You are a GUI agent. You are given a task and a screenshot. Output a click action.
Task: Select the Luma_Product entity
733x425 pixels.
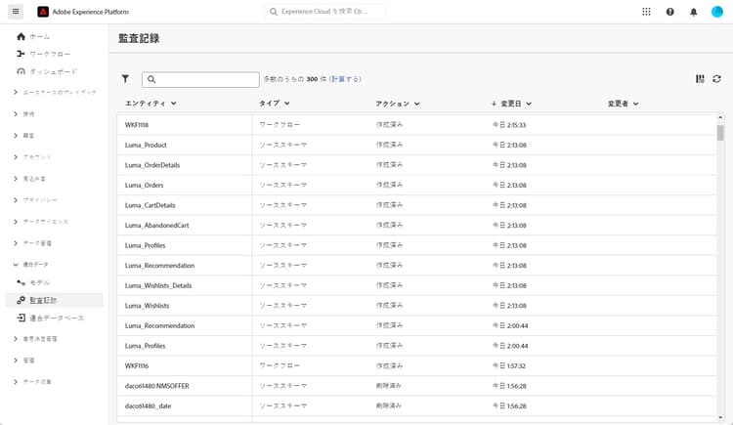click(x=146, y=145)
